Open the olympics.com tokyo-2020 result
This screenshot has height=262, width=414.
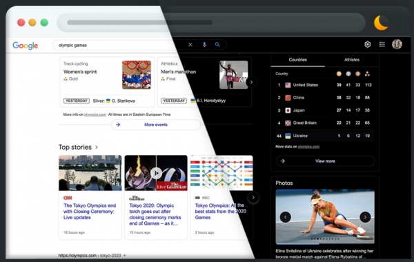[90, 255]
